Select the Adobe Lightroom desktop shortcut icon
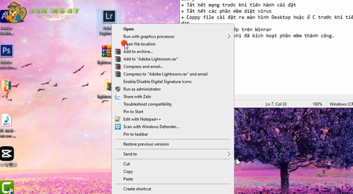The width and height of the screenshot is (353, 194). (109, 16)
